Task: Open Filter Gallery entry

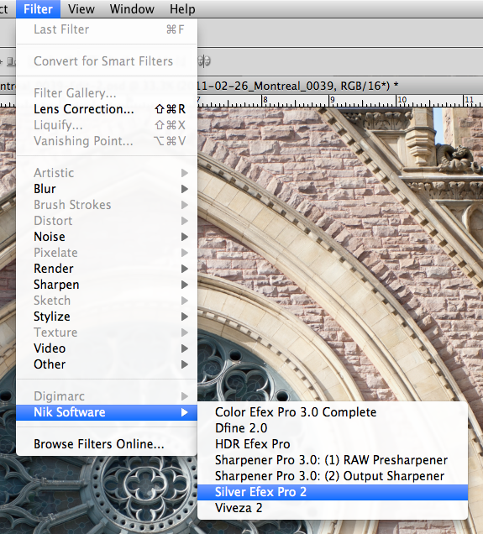Action: pyautogui.click(x=107, y=93)
